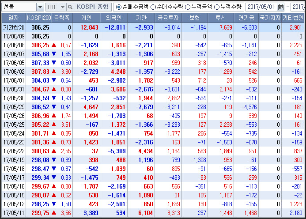Select the 17/06/07 date row

[x=153, y=54]
